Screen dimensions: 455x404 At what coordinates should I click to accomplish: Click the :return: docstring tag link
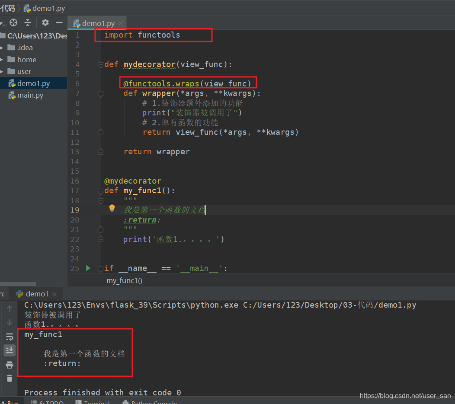pyautogui.click(x=141, y=220)
